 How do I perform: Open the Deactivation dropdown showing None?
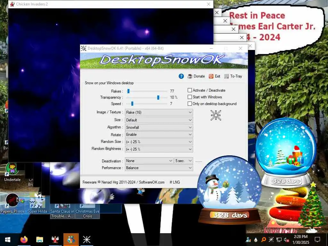149,161
